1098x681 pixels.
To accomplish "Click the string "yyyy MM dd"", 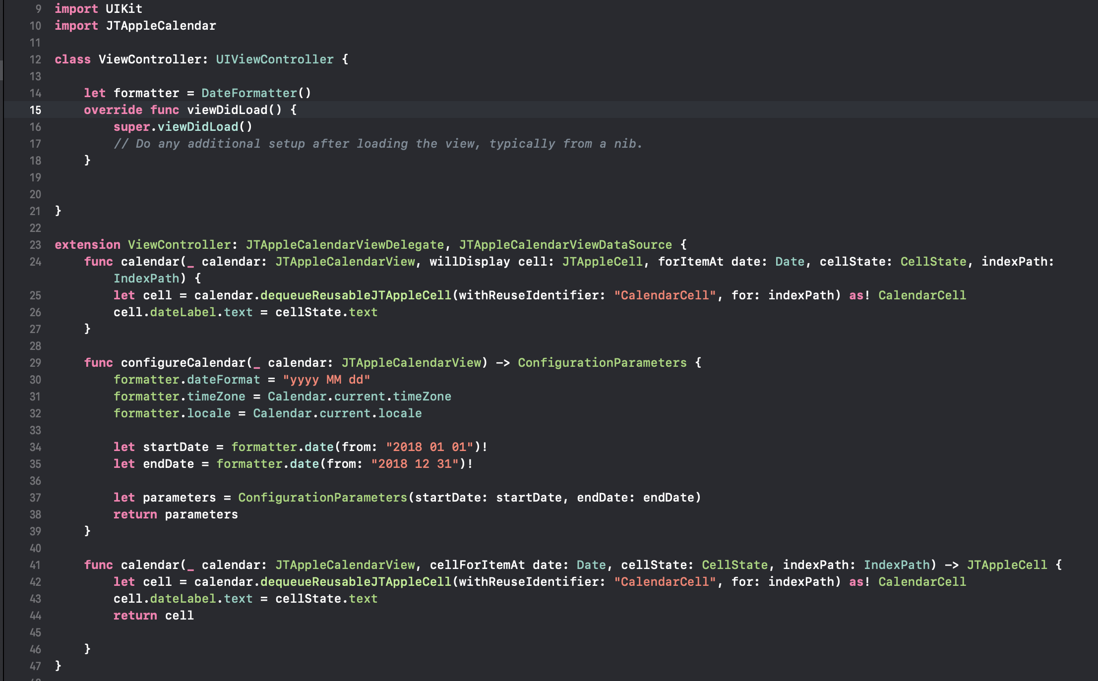I will click(x=326, y=380).
